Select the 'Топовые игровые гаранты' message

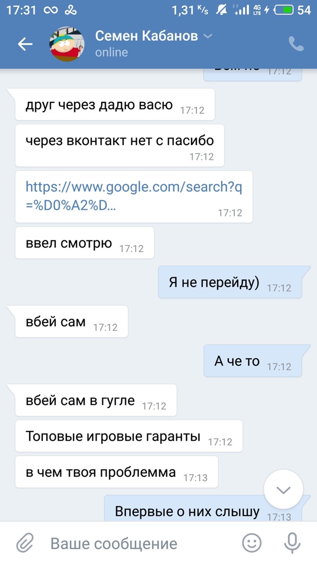click(x=128, y=436)
